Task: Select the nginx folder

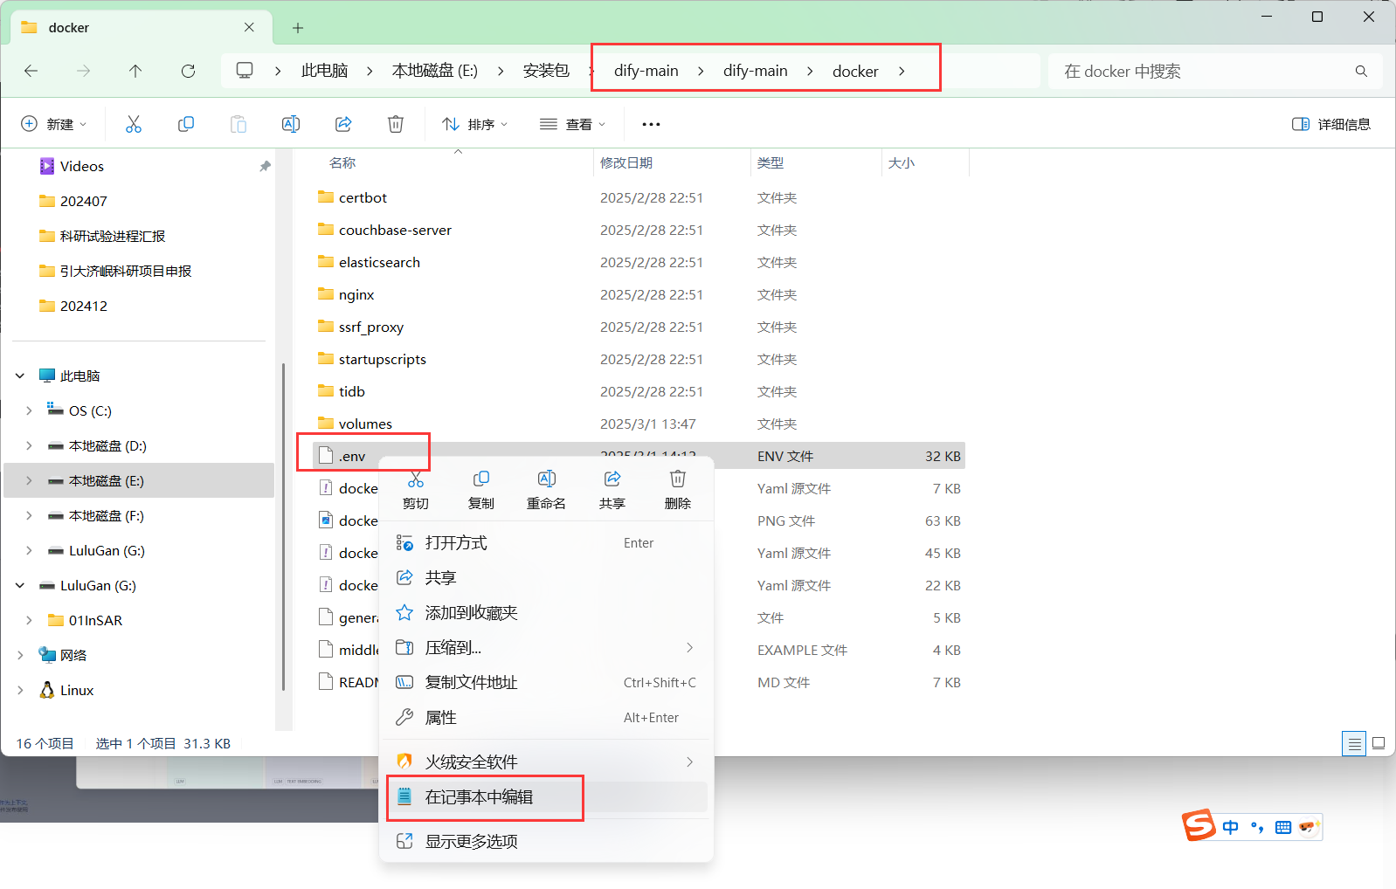Action: point(356,295)
